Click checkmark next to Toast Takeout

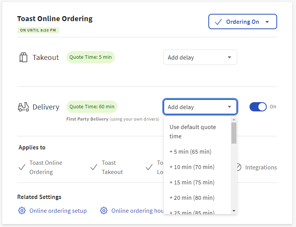click(x=93, y=167)
